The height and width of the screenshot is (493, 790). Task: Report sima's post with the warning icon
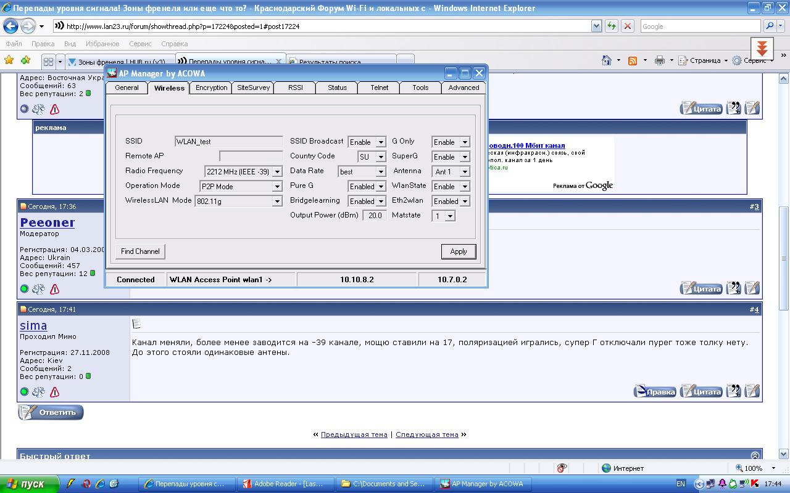pyautogui.click(x=54, y=392)
